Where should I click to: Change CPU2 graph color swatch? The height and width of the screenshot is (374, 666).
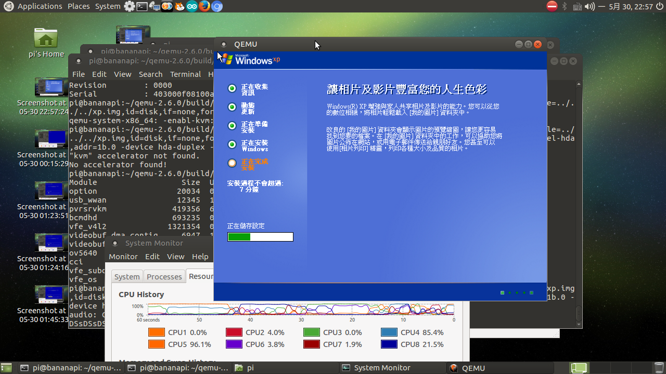(x=234, y=332)
